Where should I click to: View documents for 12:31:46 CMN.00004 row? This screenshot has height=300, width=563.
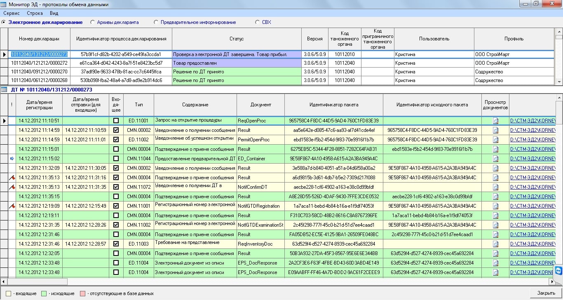pos(495,234)
